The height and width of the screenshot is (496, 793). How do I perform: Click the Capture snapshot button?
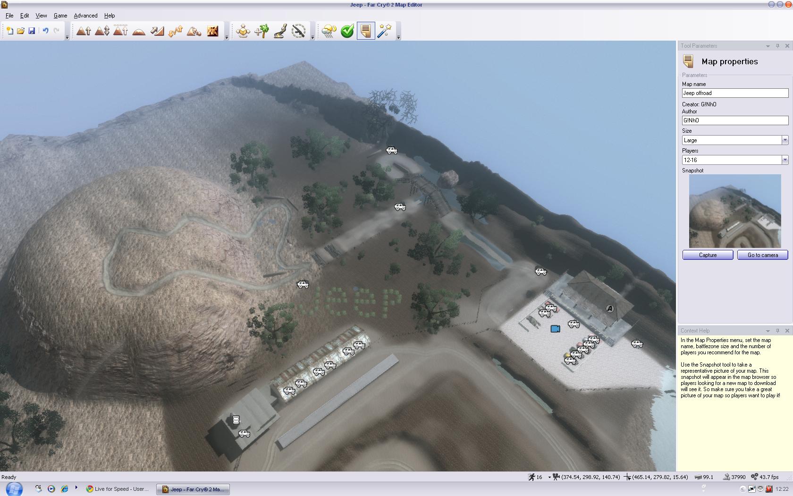[708, 255]
